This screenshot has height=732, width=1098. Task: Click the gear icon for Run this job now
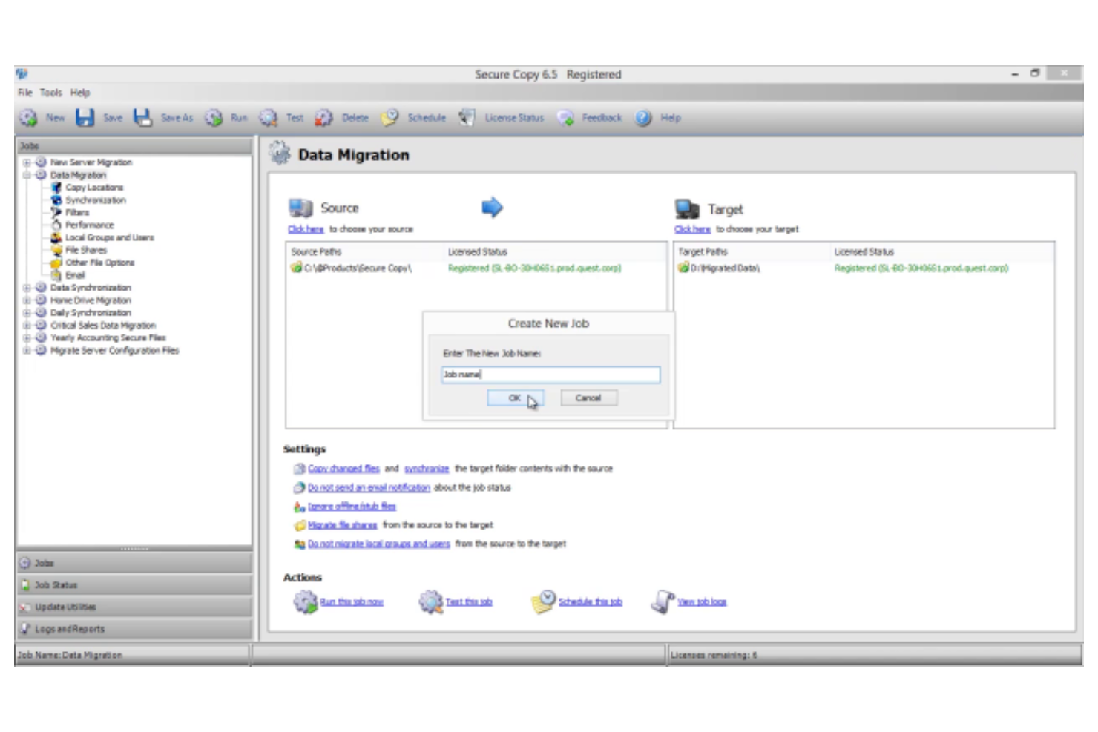(x=305, y=601)
